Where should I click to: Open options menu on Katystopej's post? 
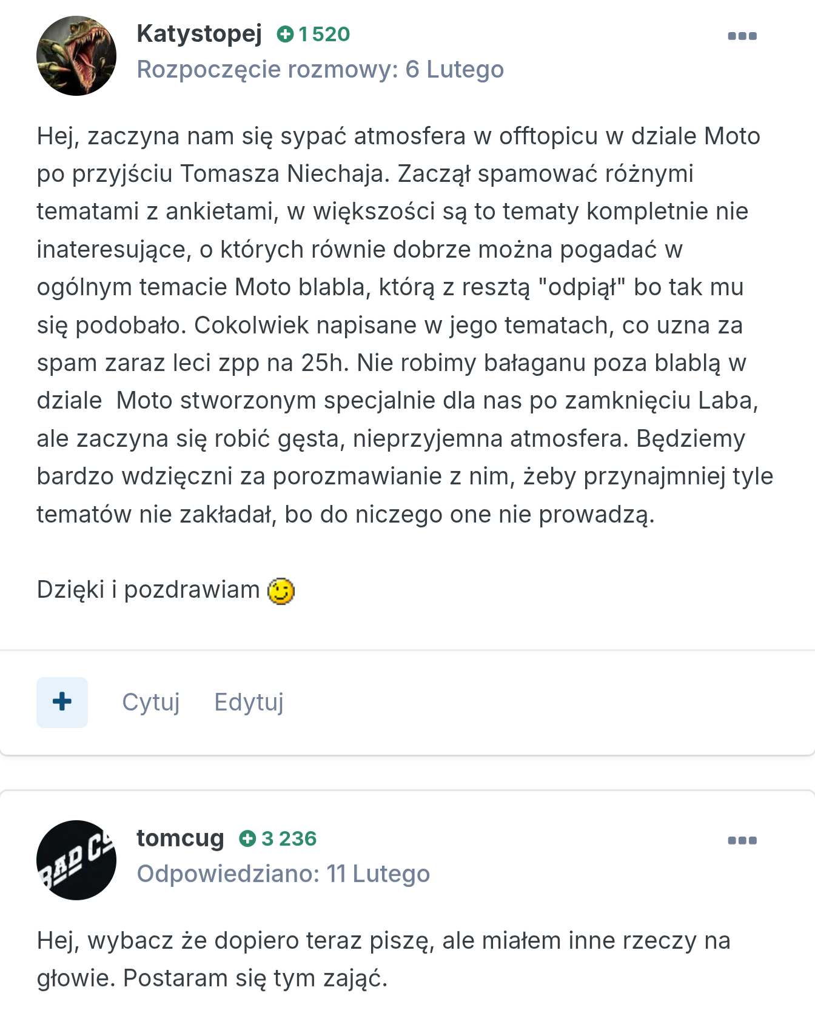tap(742, 36)
